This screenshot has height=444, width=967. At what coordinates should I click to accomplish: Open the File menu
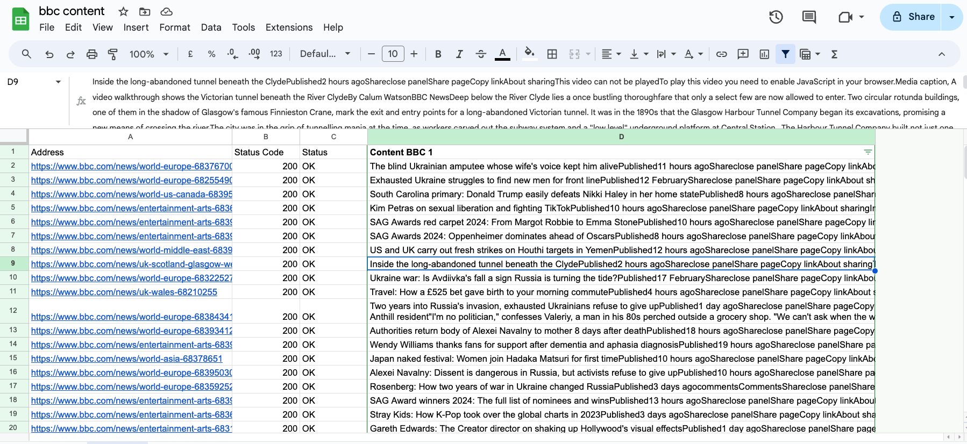click(x=47, y=27)
